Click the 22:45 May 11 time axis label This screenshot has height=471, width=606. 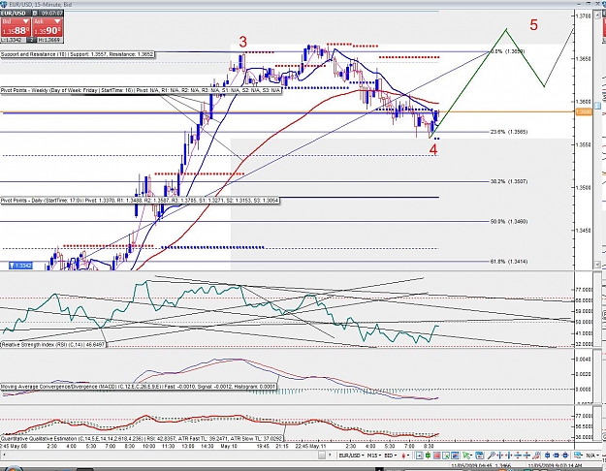[310, 446]
